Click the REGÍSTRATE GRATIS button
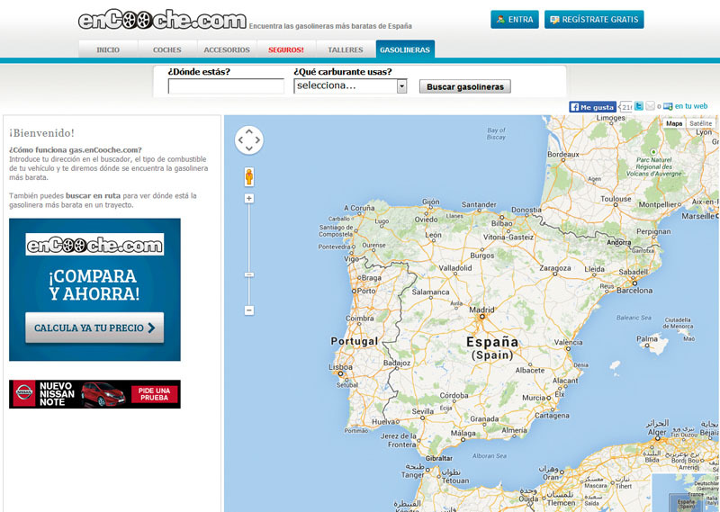 pyautogui.click(x=594, y=20)
